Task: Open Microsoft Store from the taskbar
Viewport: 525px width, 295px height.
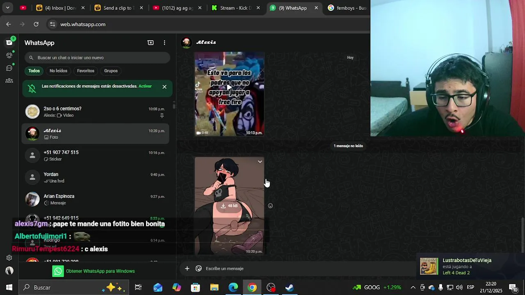Action: point(195,288)
